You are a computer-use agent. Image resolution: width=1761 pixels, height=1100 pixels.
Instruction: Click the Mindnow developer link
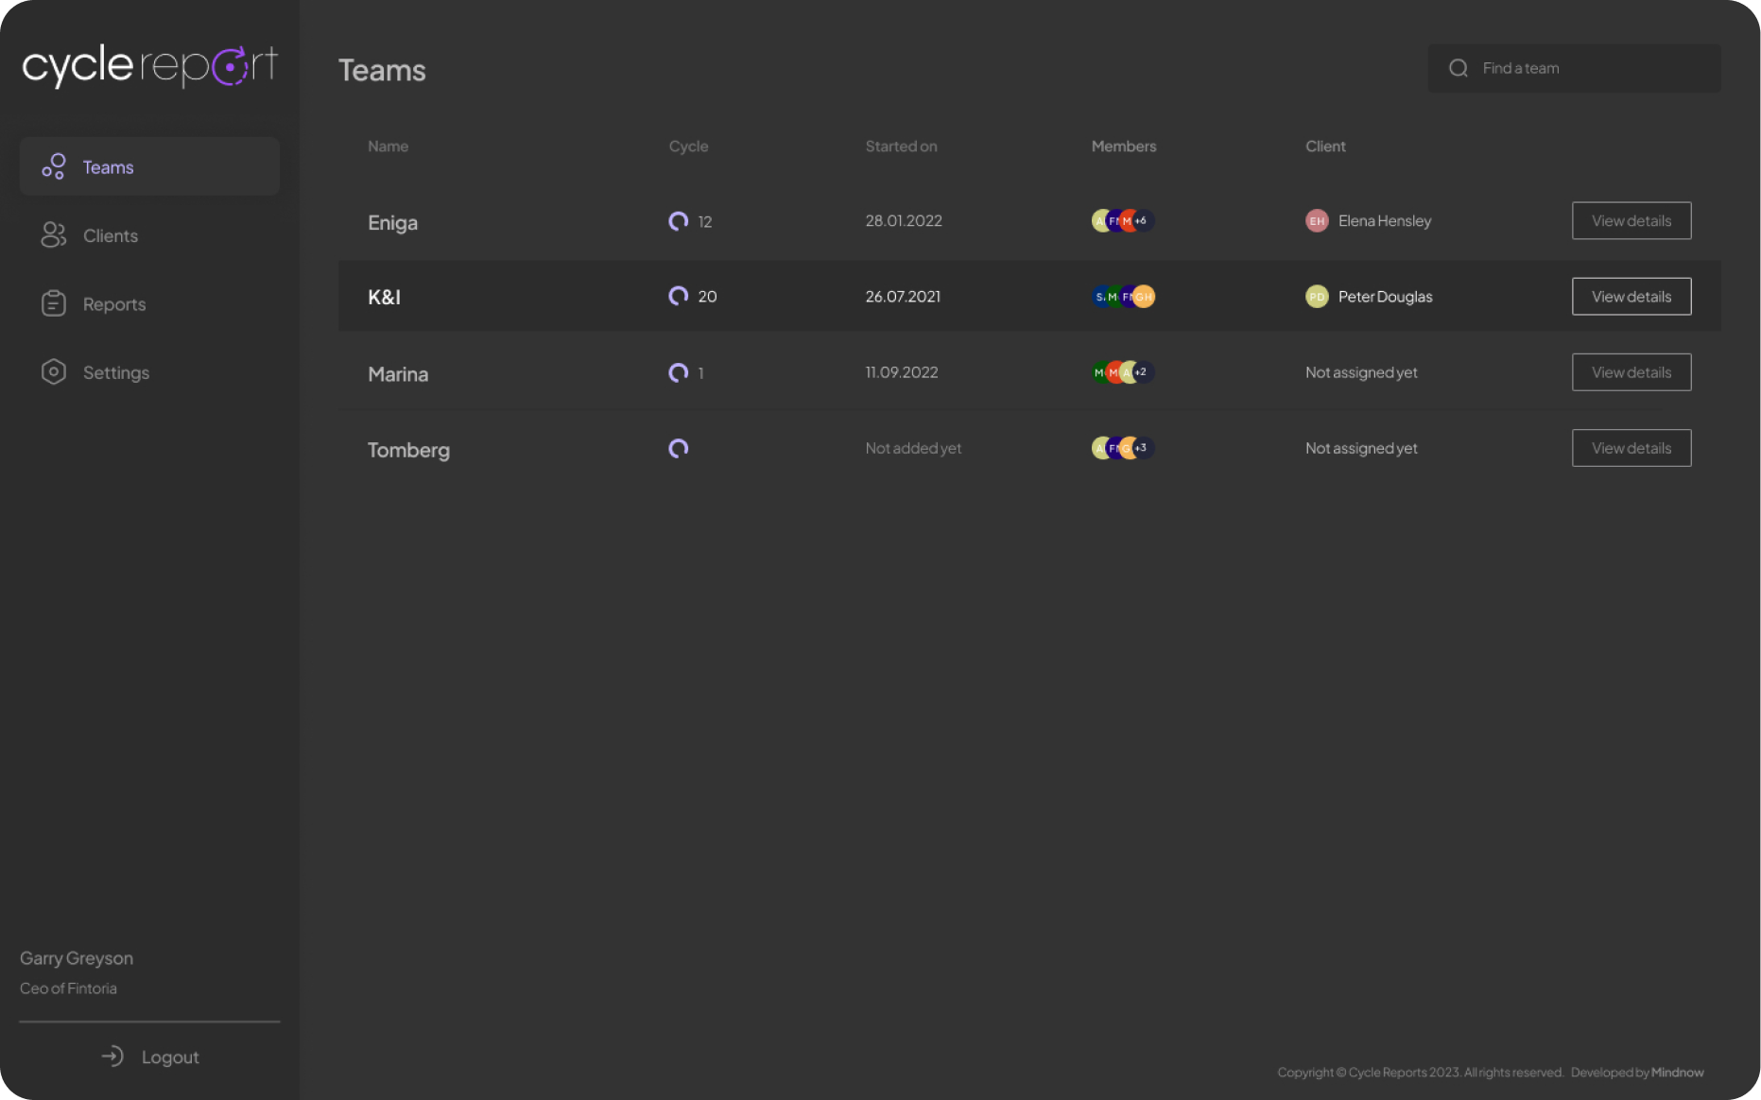[x=1678, y=1072]
